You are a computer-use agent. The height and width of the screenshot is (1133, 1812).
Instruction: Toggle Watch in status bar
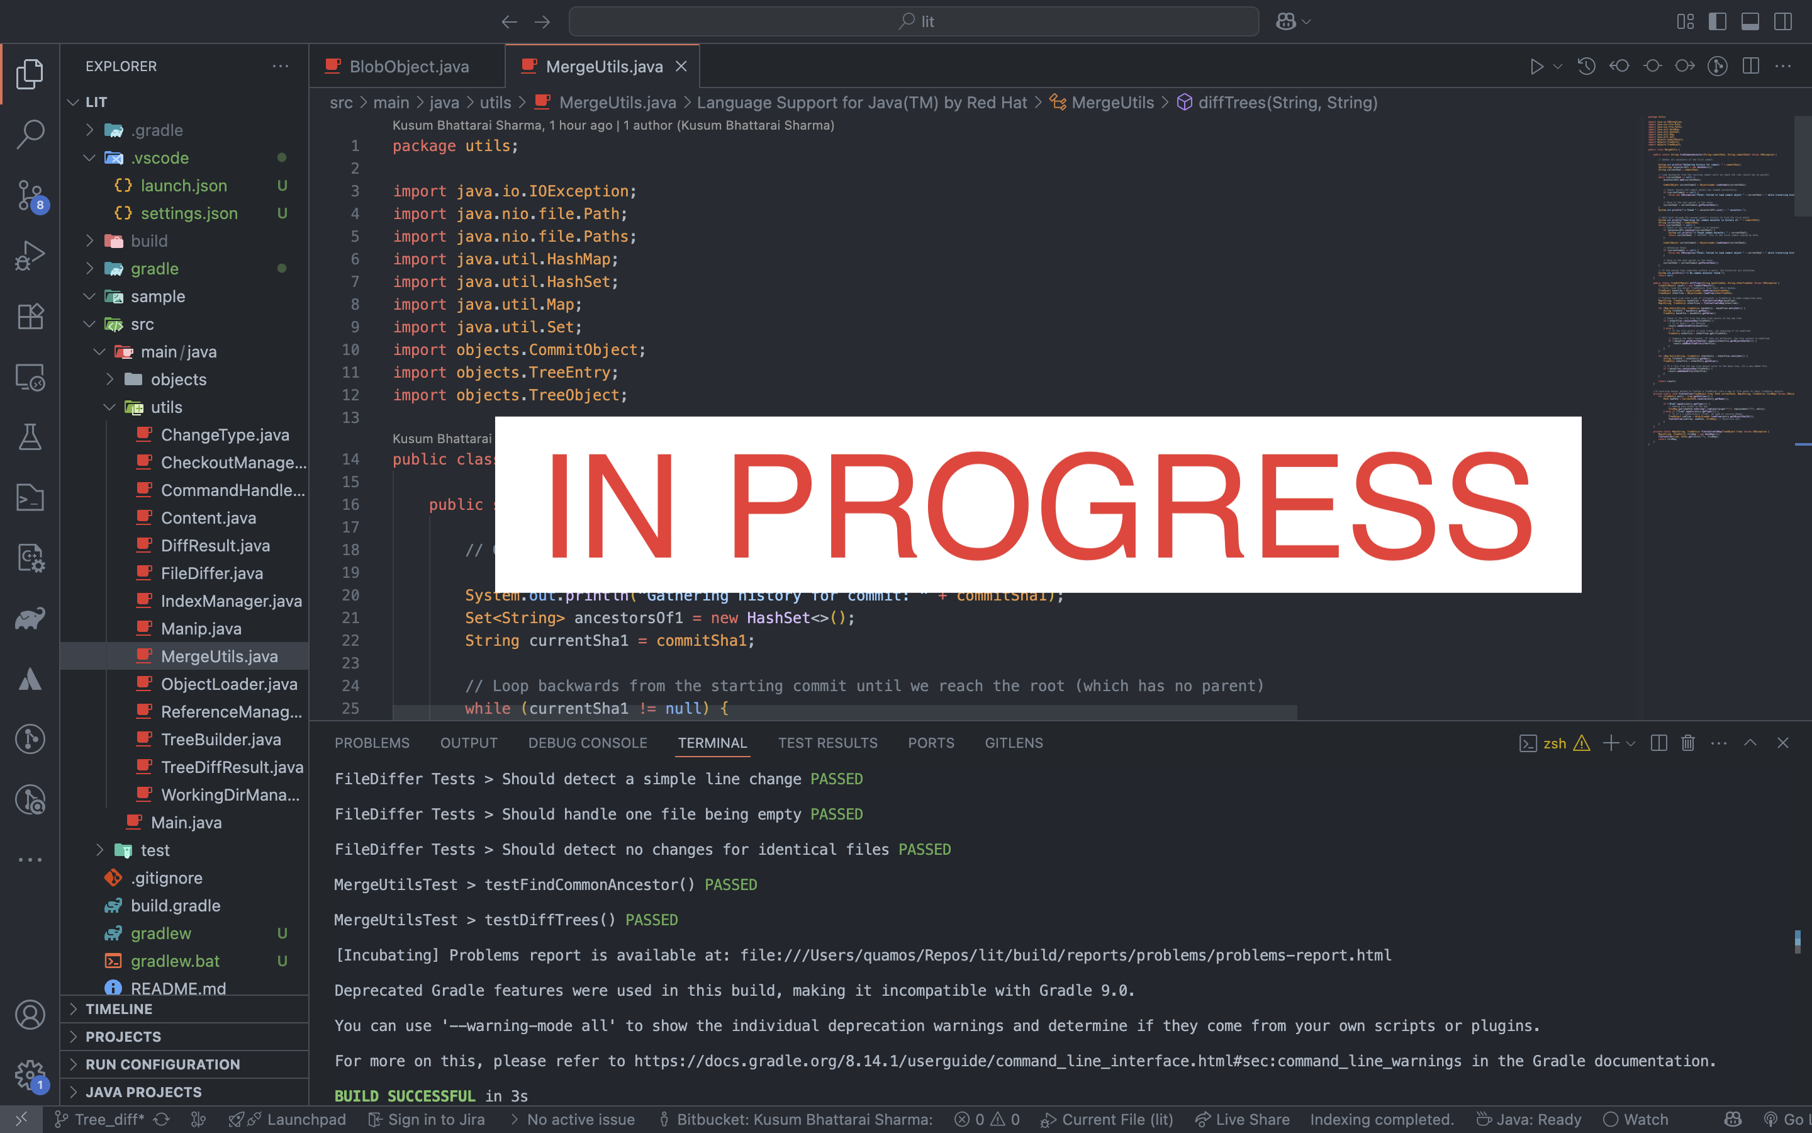[x=1636, y=1119]
